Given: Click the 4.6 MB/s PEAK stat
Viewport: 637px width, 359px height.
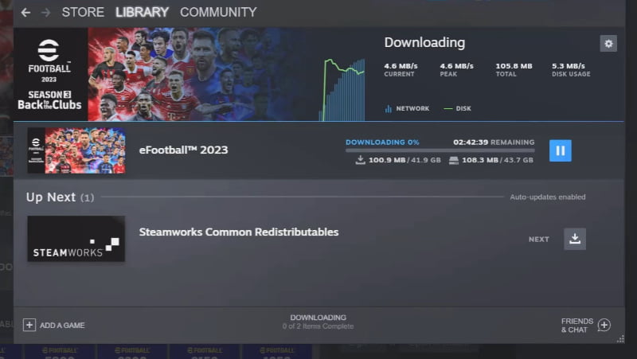Looking at the screenshot, I should tap(456, 69).
